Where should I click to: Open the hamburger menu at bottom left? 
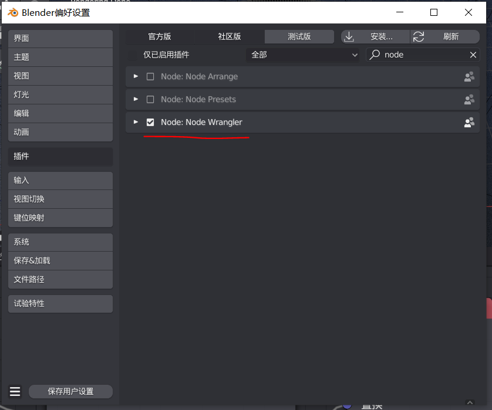(x=15, y=391)
